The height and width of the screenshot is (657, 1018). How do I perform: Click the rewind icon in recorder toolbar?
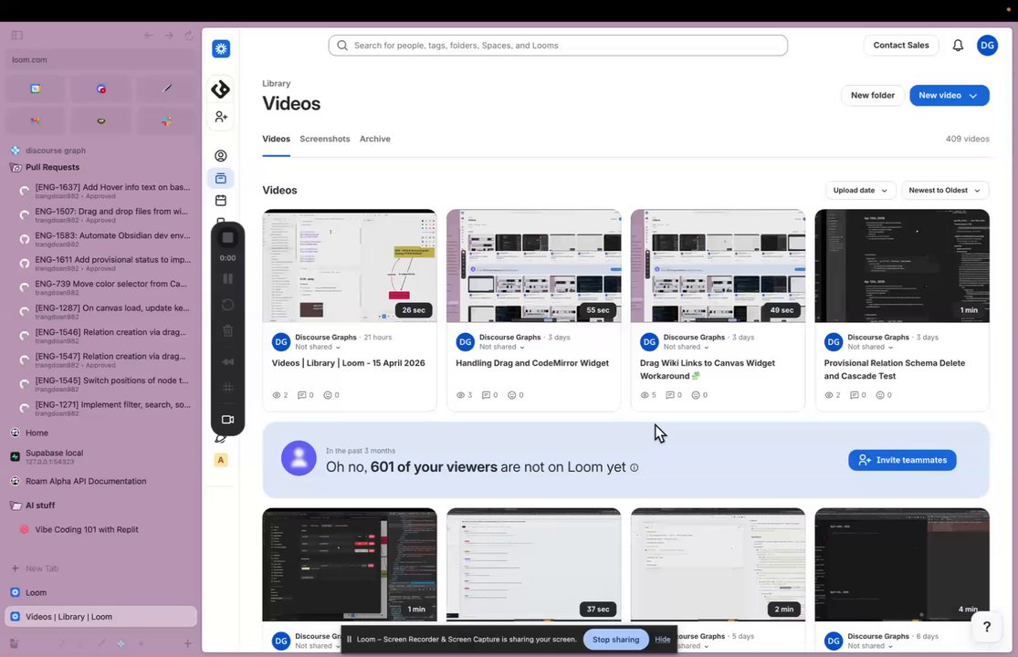tap(228, 362)
